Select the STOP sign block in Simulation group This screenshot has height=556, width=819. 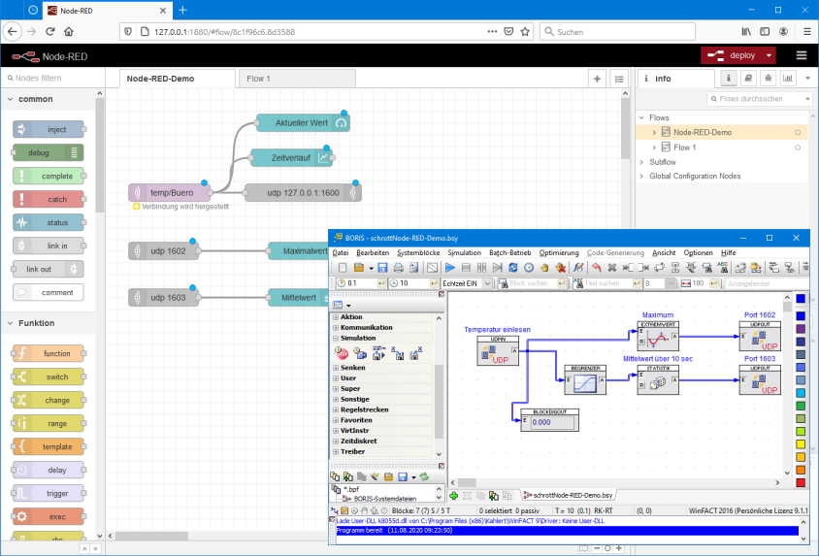(343, 354)
